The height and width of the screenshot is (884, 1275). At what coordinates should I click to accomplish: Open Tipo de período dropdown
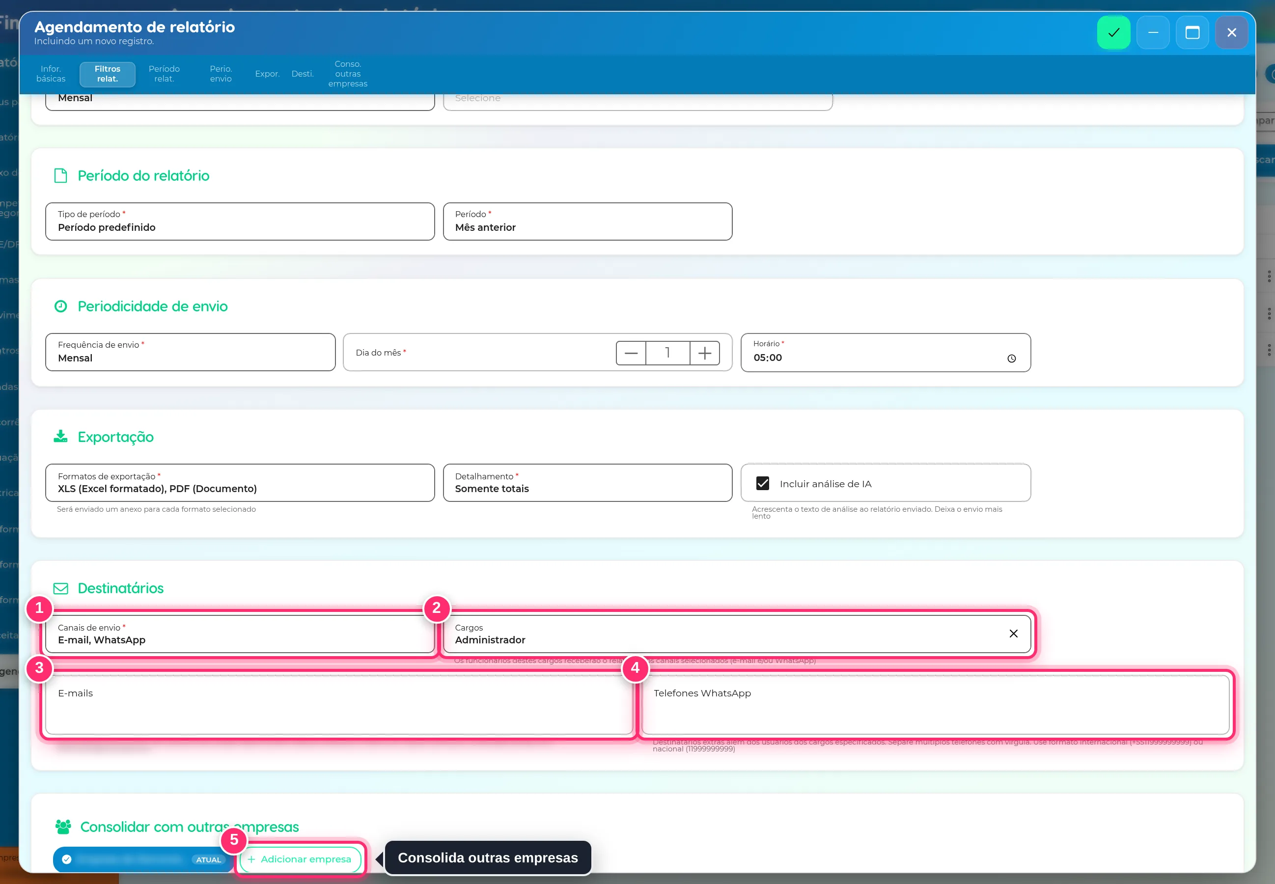240,221
